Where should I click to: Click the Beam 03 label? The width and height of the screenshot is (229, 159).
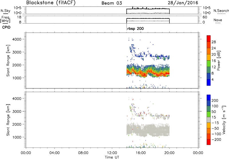tap(112, 3)
